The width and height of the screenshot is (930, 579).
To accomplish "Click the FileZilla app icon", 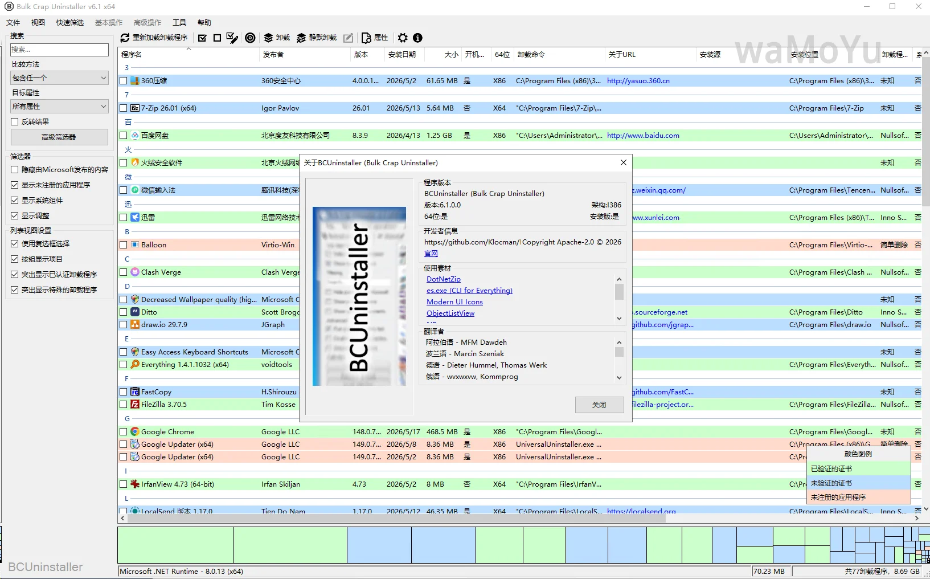I will tap(135, 405).
